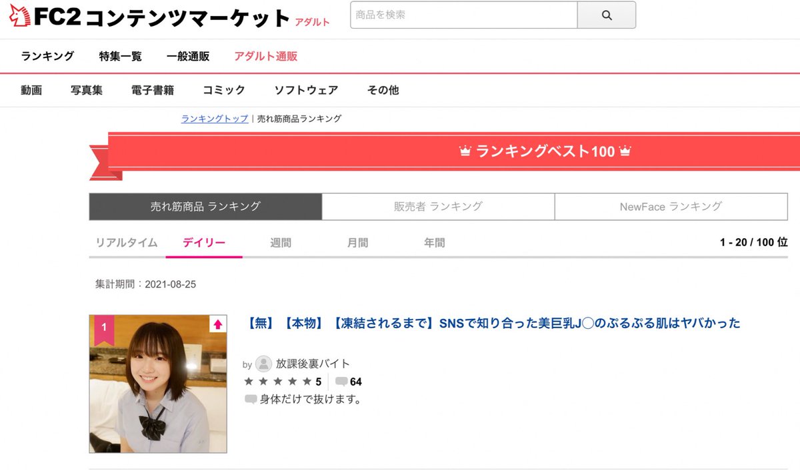
Task: Select the 年間 period tab
Action: click(435, 243)
